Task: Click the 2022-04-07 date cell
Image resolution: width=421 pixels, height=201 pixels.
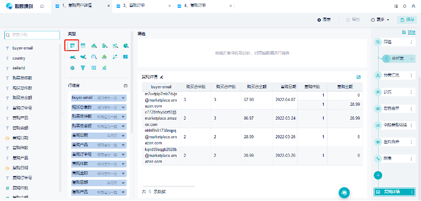Action: (285, 99)
